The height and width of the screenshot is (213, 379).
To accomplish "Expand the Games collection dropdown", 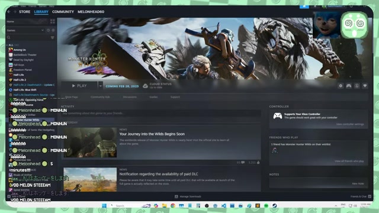I will tap(43, 30).
